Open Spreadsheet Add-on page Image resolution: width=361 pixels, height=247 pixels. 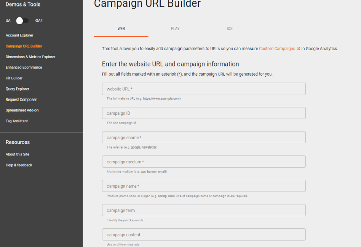click(22, 110)
